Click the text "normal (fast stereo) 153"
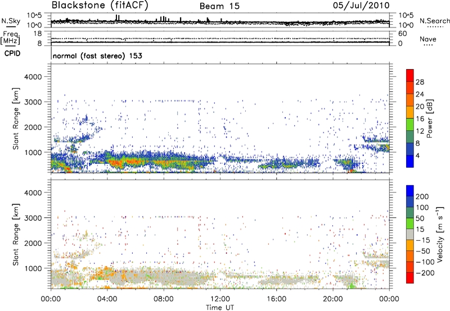Image resolution: width=450 pixels, height=311 pixels. (x=97, y=56)
